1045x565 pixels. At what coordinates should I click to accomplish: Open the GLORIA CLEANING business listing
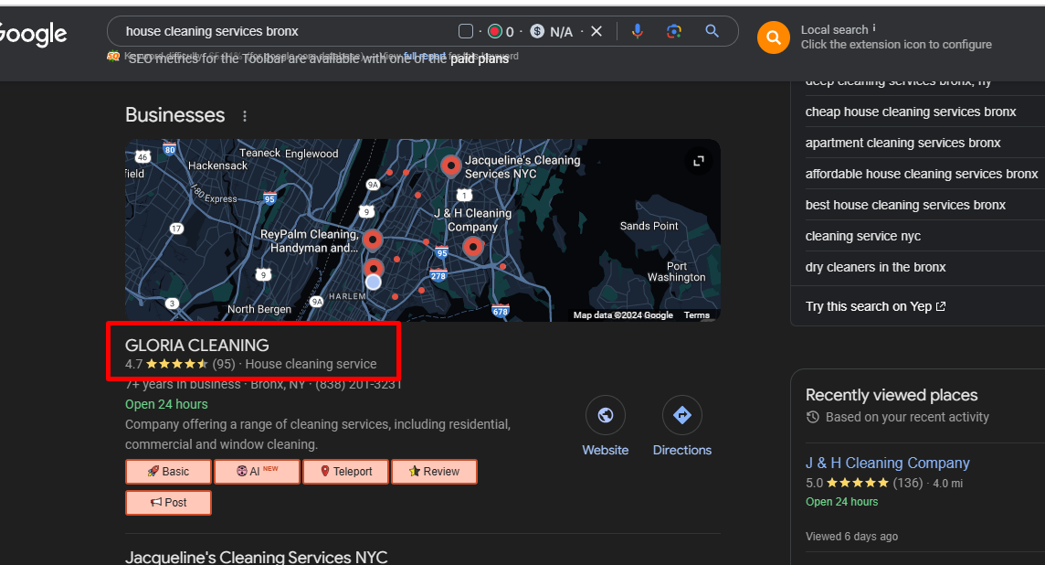coord(197,346)
